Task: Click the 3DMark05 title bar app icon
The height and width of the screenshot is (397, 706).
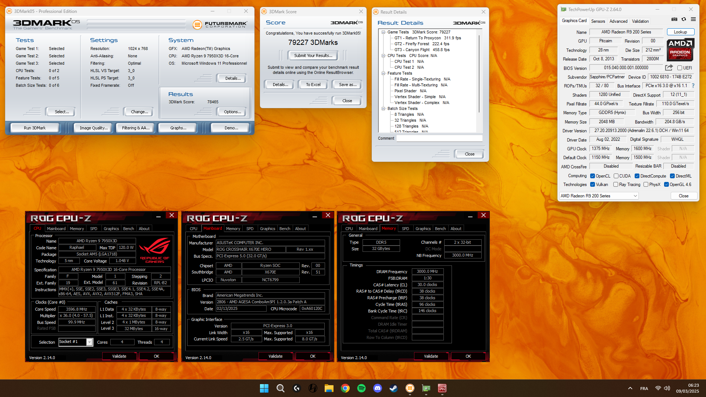Action: [9, 11]
